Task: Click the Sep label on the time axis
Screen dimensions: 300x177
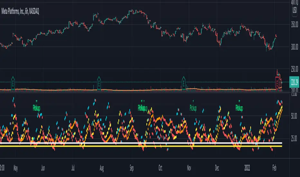Action: (132, 168)
